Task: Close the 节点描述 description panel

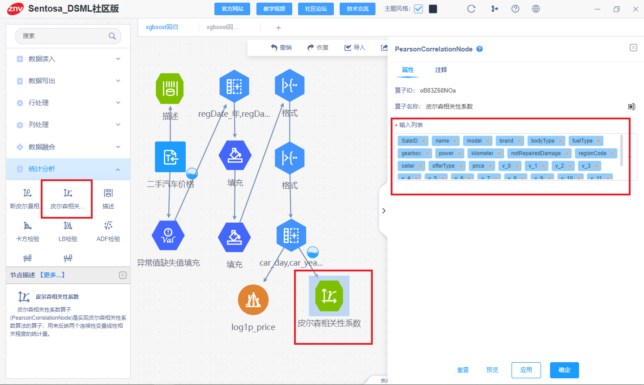Action: (123, 275)
